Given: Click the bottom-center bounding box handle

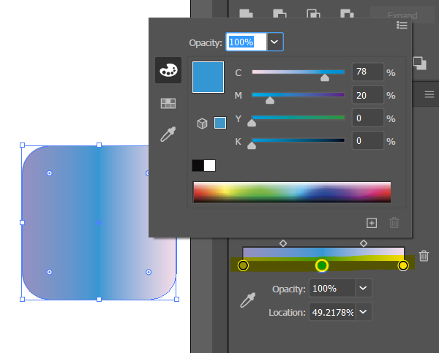Looking at the screenshot, I should pos(99,300).
